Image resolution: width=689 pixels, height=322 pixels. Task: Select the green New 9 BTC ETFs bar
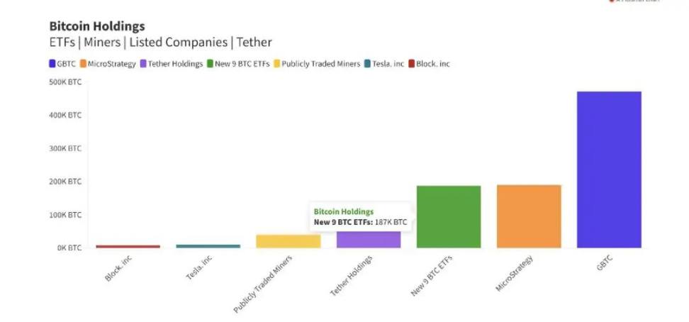coord(449,217)
